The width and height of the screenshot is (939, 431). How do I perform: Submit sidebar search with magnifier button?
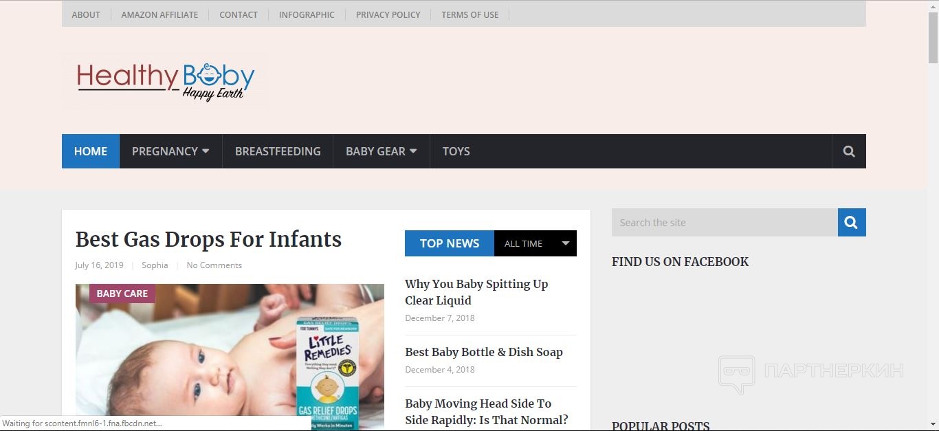(852, 222)
